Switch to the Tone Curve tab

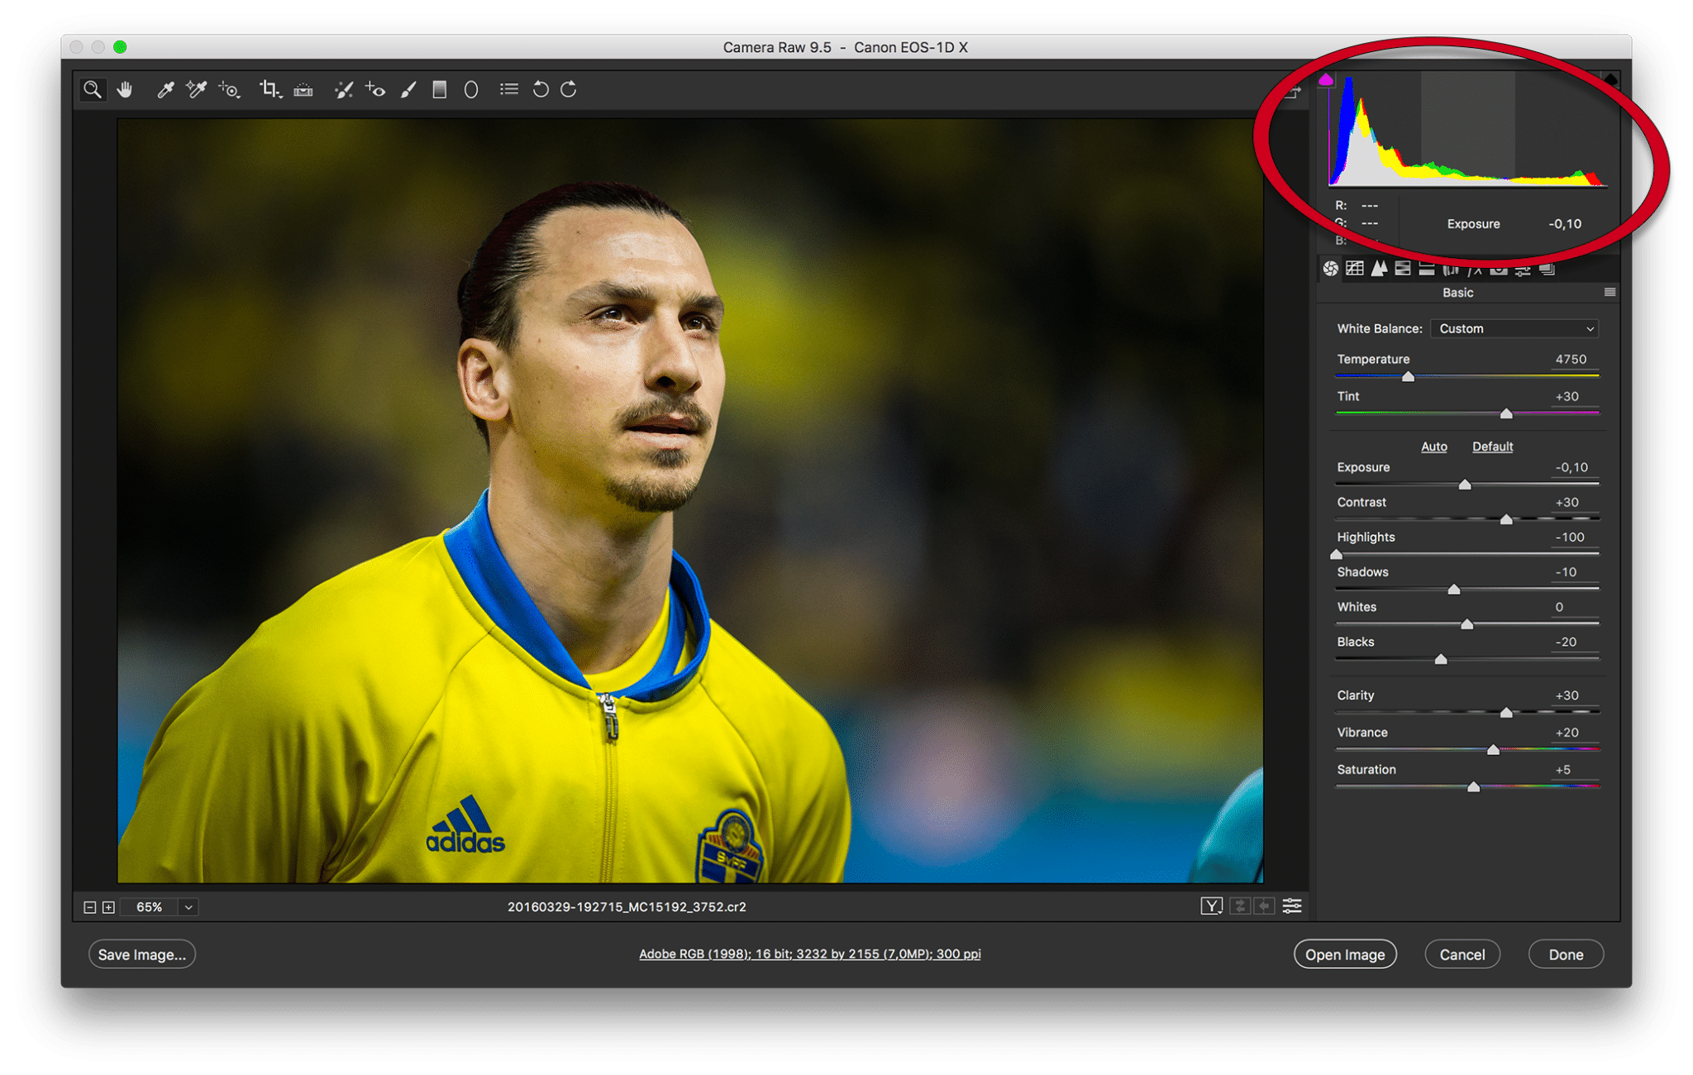[x=1354, y=269]
